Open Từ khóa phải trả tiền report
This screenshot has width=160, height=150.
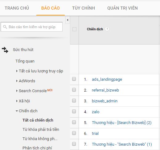[41, 130]
